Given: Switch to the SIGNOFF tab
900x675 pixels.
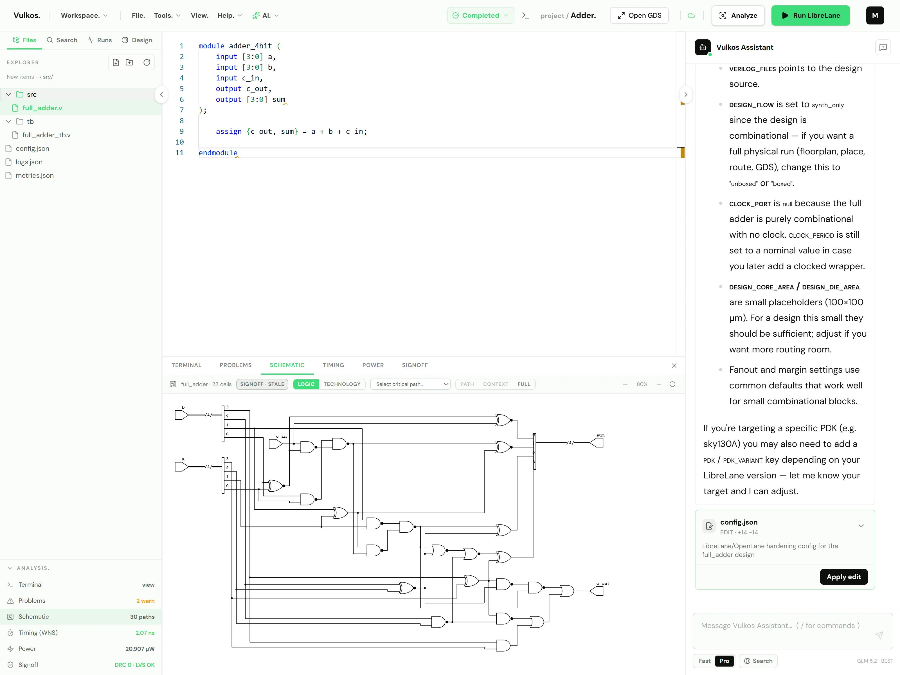Looking at the screenshot, I should pos(415,365).
